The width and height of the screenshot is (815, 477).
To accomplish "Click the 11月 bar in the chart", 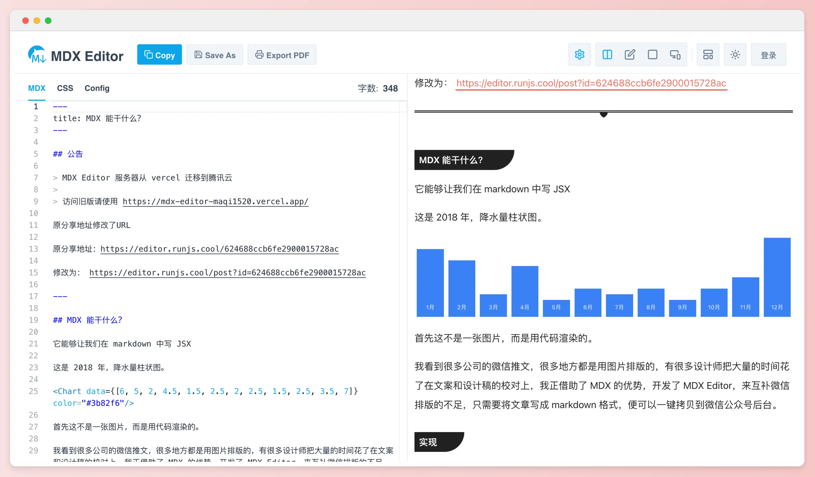I will (745, 297).
